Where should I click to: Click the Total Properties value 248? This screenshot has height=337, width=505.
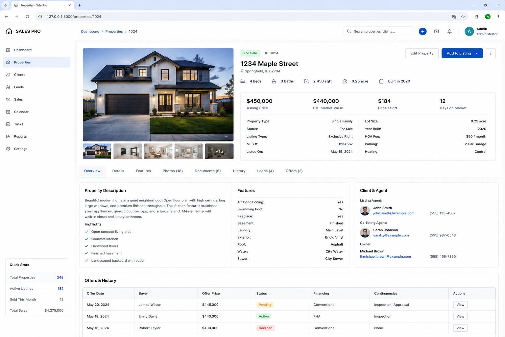pyautogui.click(x=60, y=277)
